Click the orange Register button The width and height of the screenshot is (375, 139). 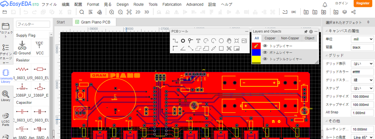363,3
